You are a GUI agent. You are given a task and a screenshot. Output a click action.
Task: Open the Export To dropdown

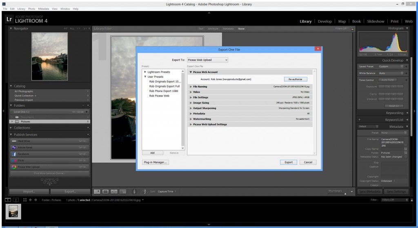click(207, 60)
